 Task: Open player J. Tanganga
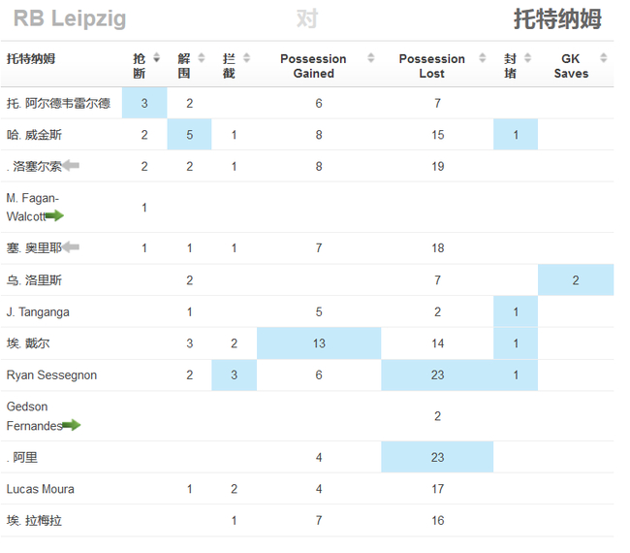tap(38, 311)
